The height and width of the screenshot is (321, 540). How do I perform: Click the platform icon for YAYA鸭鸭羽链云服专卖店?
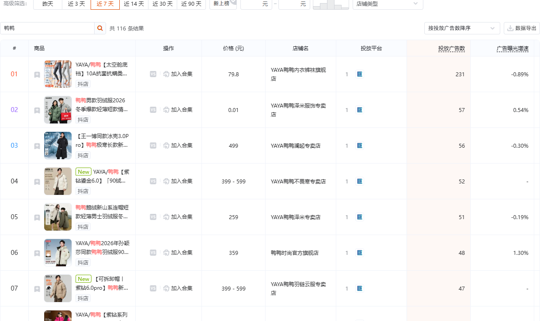point(359,288)
